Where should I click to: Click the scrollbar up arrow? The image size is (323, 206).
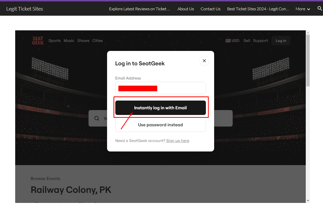(x=308, y=33)
